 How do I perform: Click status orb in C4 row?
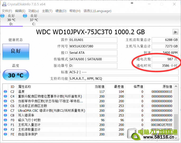pos(5,96)
